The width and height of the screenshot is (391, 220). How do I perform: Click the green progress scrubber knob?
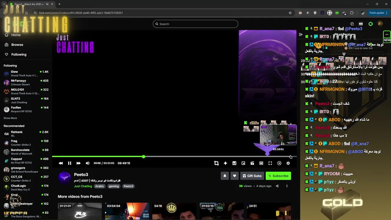click(x=144, y=156)
